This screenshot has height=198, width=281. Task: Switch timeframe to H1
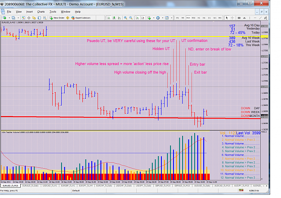(x=199, y=18)
